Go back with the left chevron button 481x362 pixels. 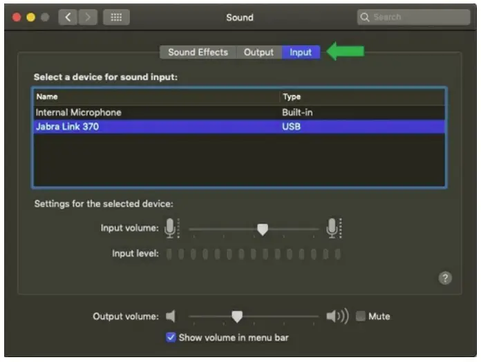(68, 17)
